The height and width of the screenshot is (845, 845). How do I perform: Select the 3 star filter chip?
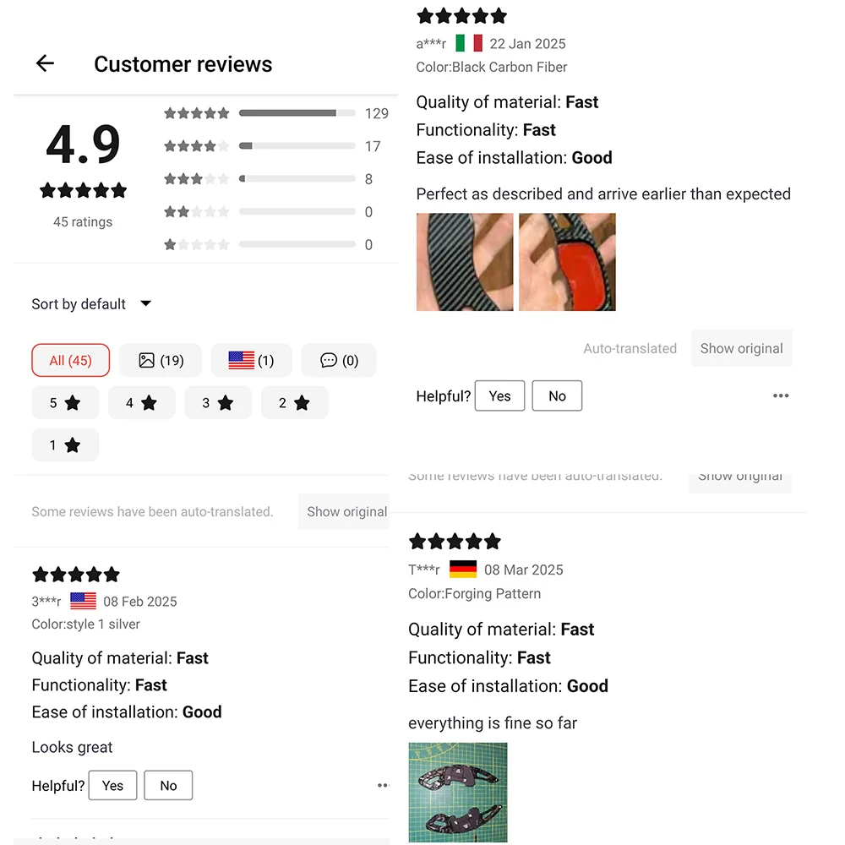[x=218, y=403]
